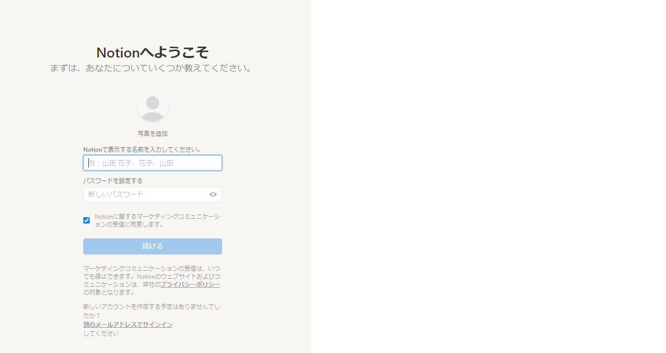Viewport: 666px width, 353px height.
Task: Show password with the eye icon
Action: 213,194
